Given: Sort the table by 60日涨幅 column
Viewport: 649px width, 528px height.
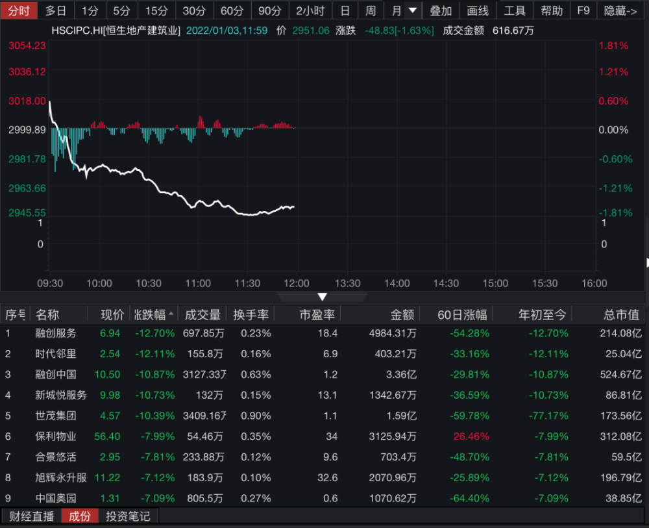Looking at the screenshot, I should tap(461, 315).
